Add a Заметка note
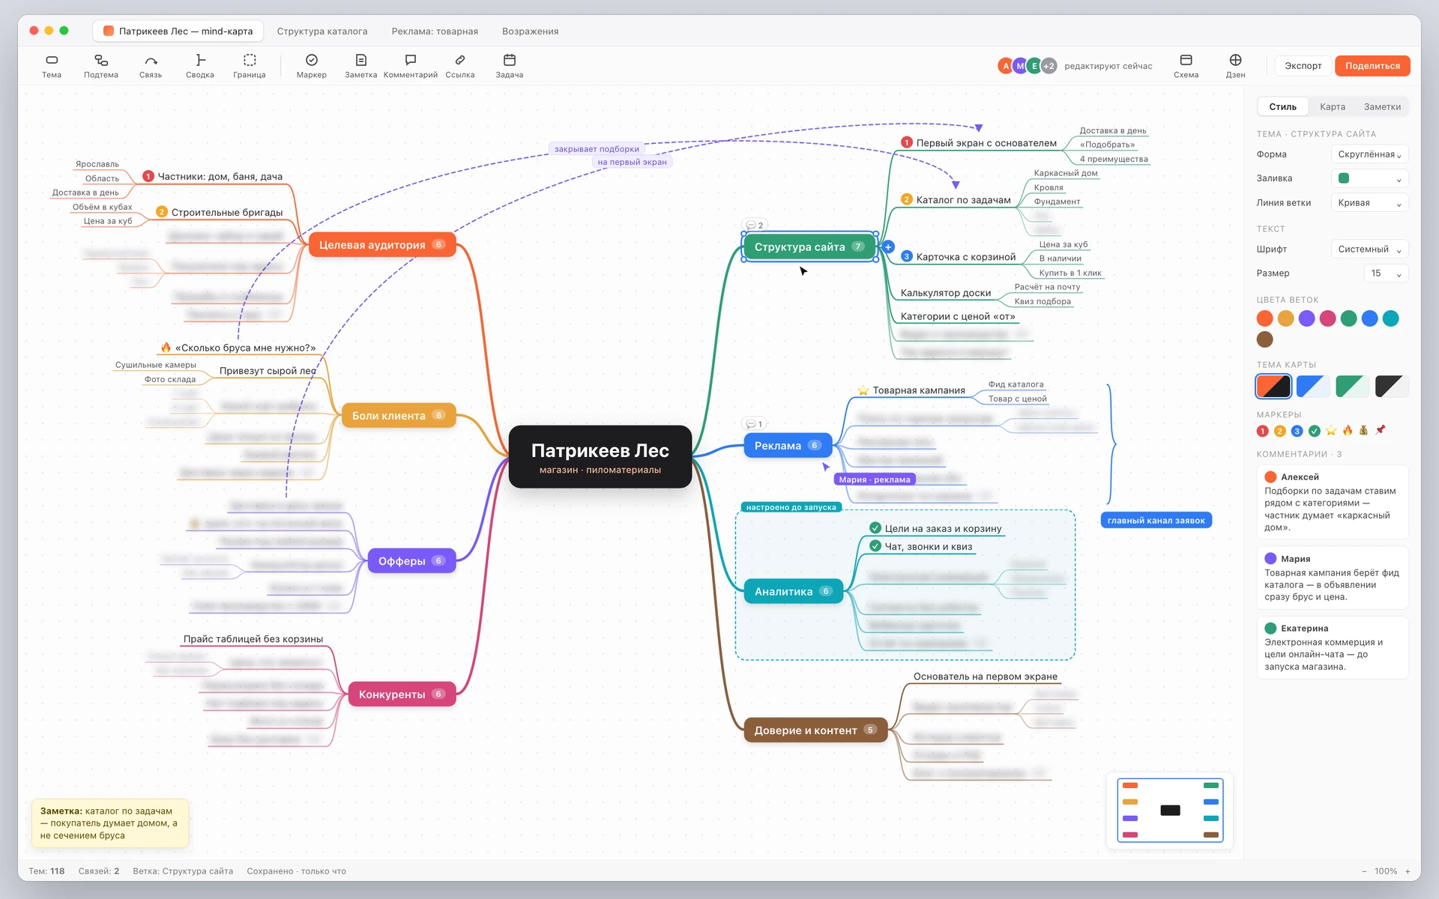The height and width of the screenshot is (899, 1439). pyautogui.click(x=361, y=66)
